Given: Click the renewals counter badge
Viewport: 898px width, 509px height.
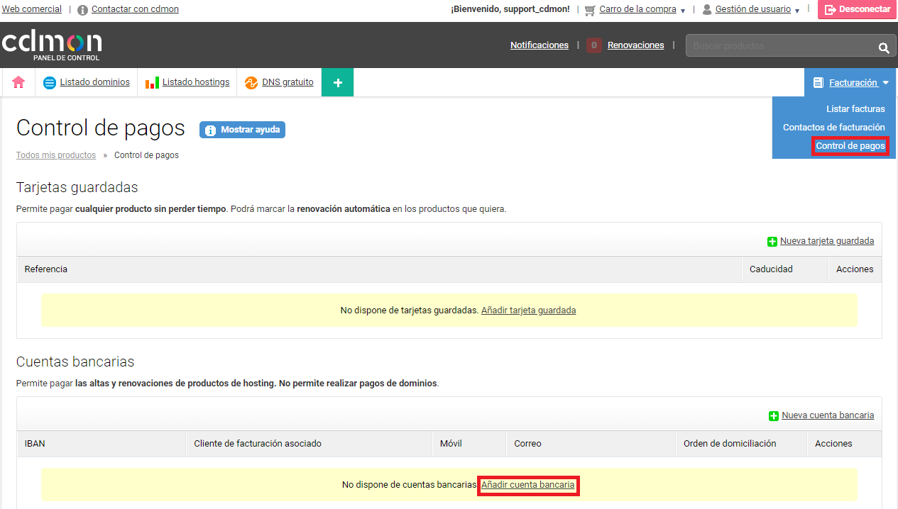Looking at the screenshot, I should pos(594,45).
